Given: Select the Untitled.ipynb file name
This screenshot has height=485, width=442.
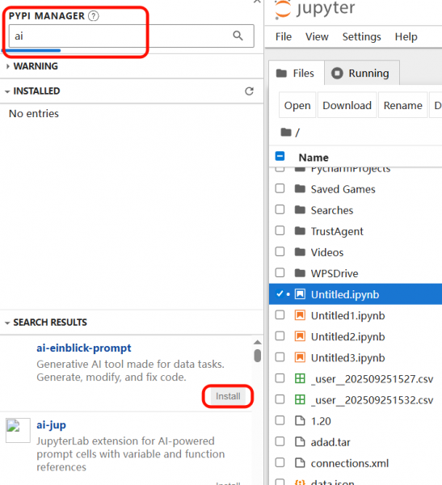Looking at the screenshot, I should point(345,294).
